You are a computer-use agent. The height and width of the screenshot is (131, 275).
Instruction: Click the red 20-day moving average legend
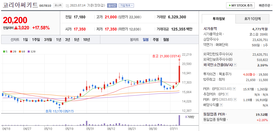click(13, 51)
